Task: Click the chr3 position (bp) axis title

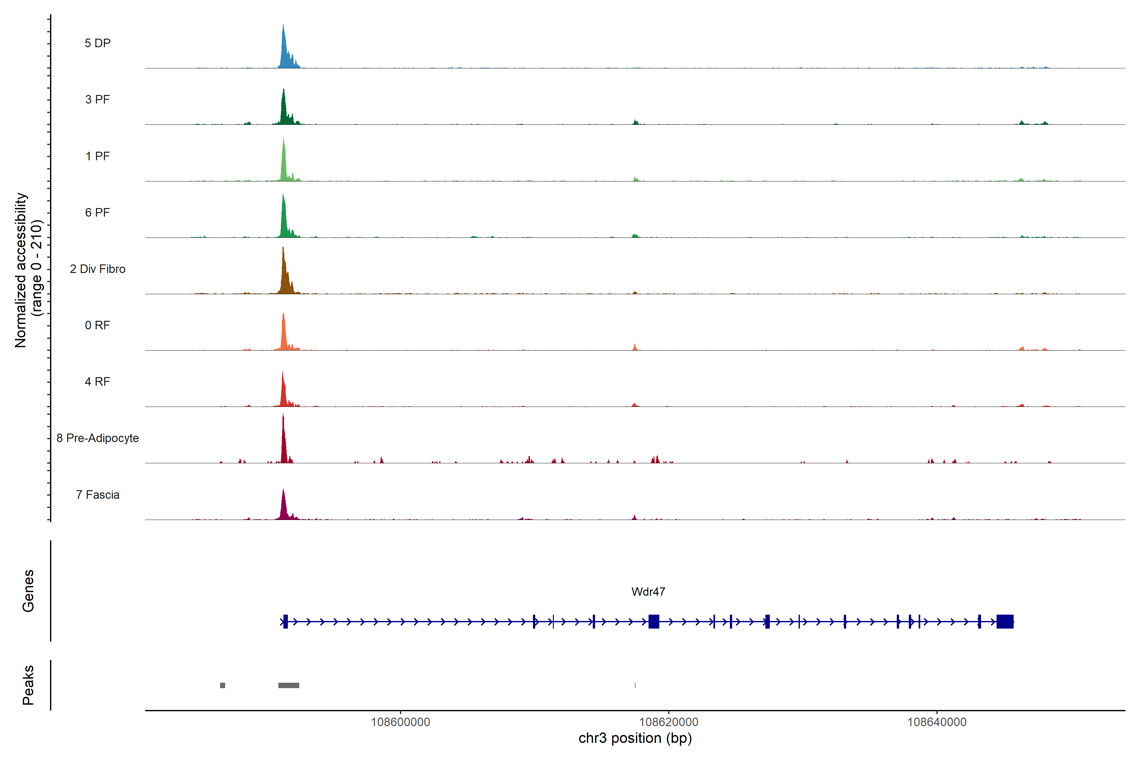Action: [x=635, y=738]
